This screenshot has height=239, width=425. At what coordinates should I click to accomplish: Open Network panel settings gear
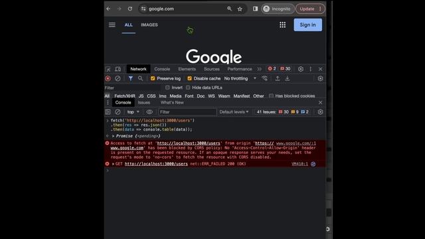coord(320,78)
